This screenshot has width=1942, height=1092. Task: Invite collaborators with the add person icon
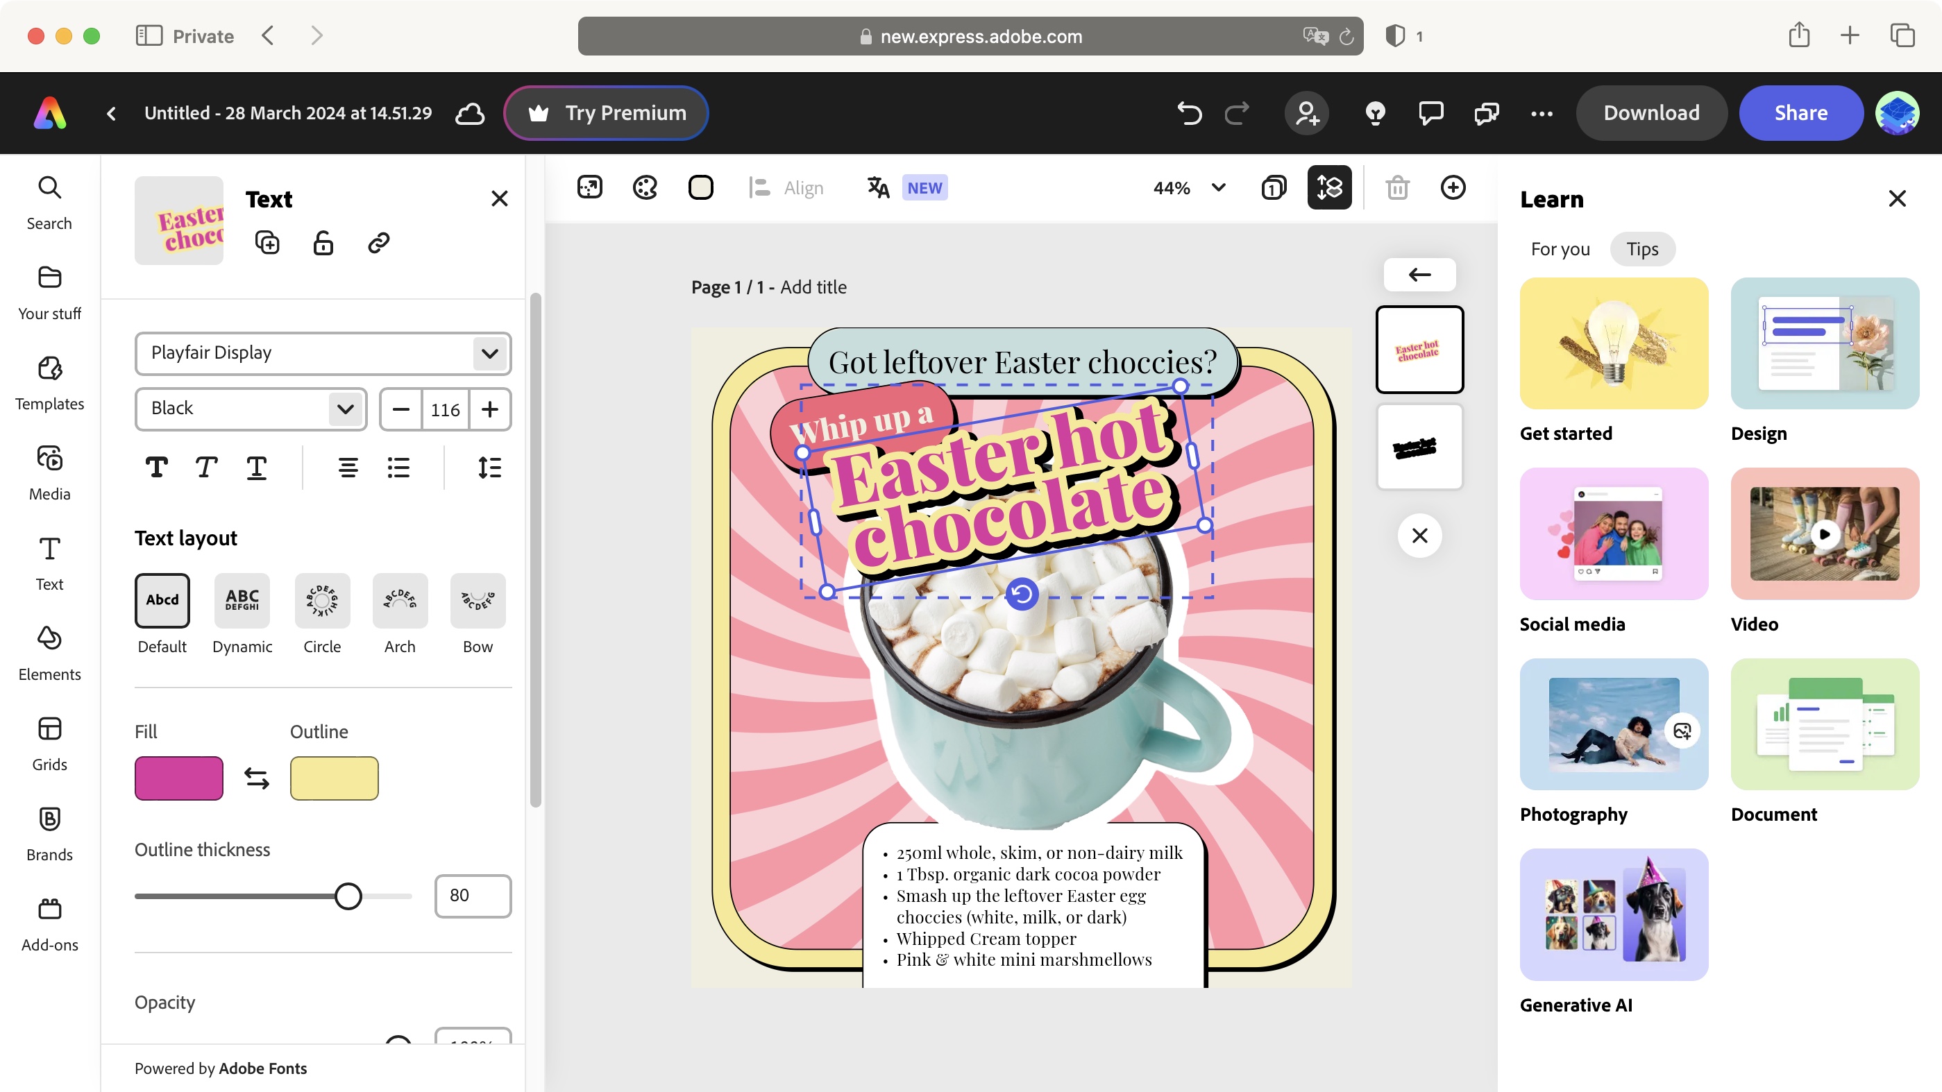[1306, 113]
